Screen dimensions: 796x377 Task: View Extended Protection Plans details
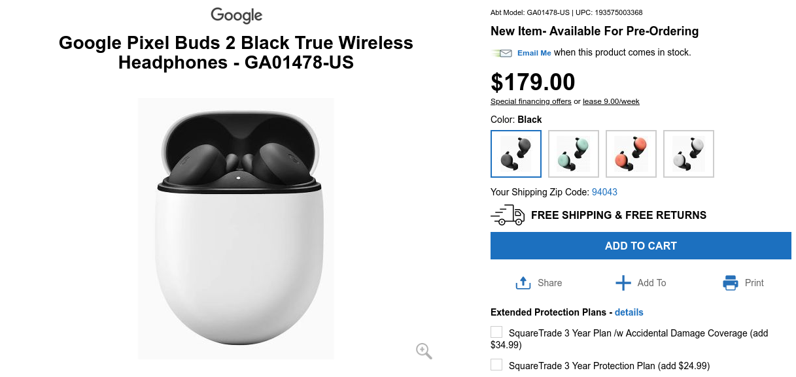[629, 312]
